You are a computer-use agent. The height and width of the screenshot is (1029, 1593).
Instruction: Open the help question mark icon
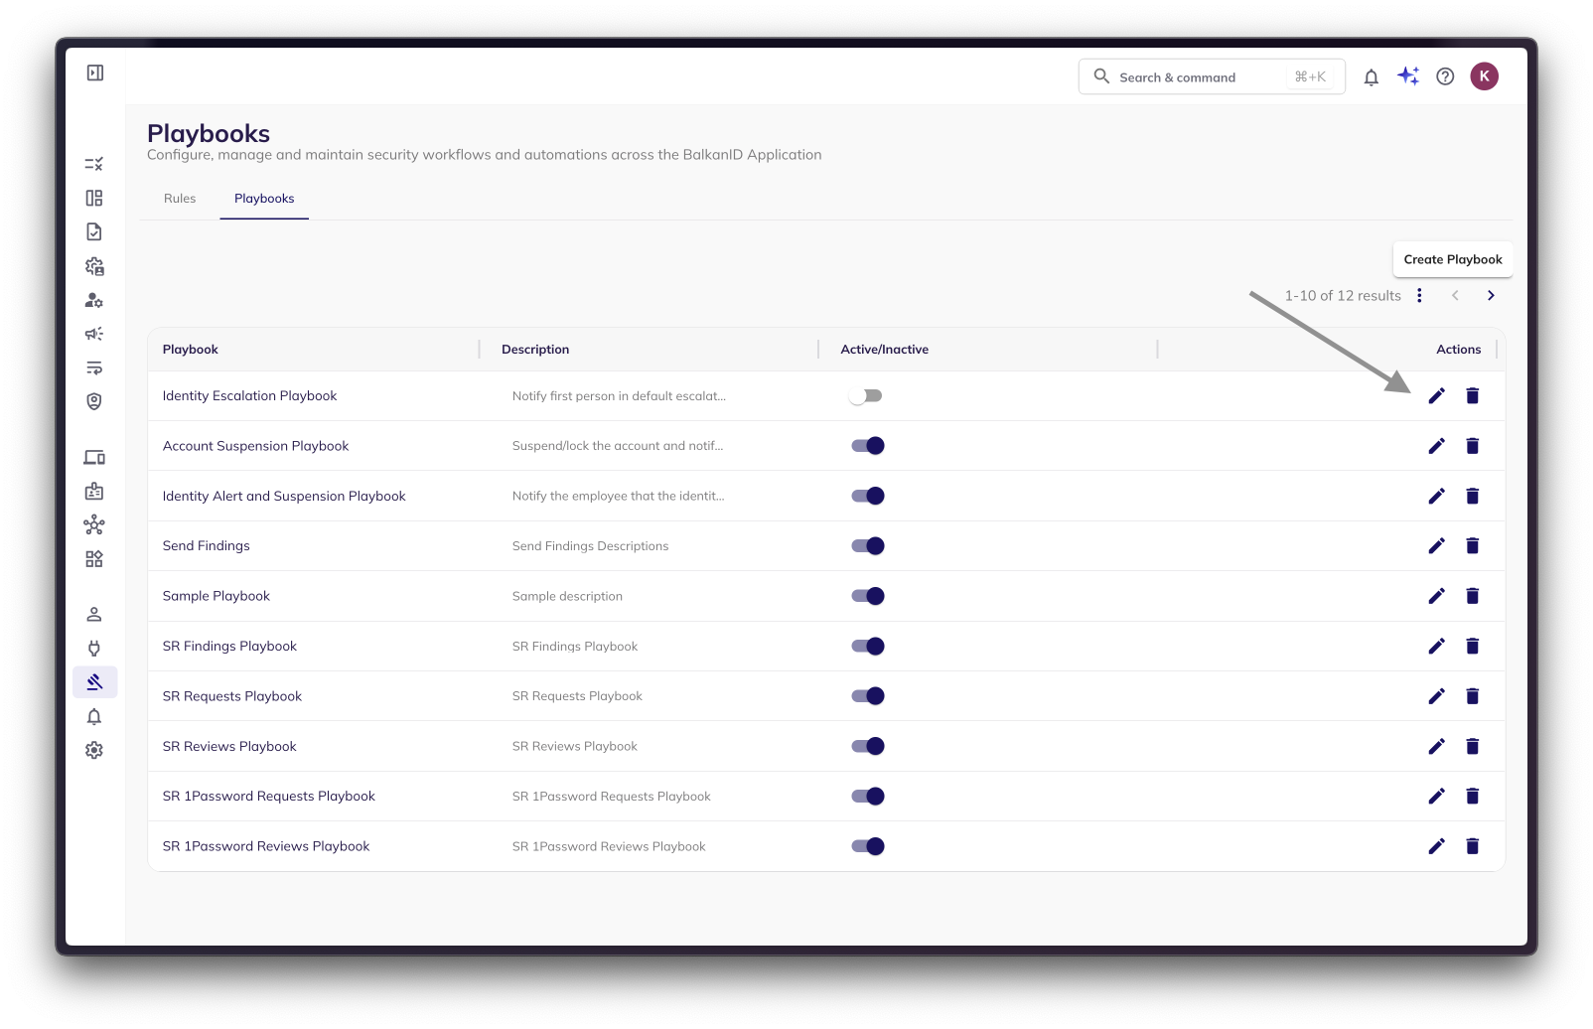1445,76
